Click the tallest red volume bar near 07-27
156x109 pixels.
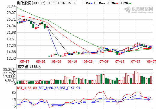coord(135,77)
